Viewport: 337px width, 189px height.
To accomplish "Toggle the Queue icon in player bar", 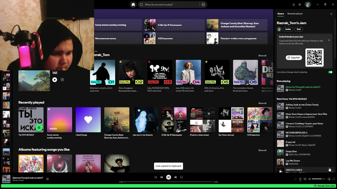I will tap(300, 179).
